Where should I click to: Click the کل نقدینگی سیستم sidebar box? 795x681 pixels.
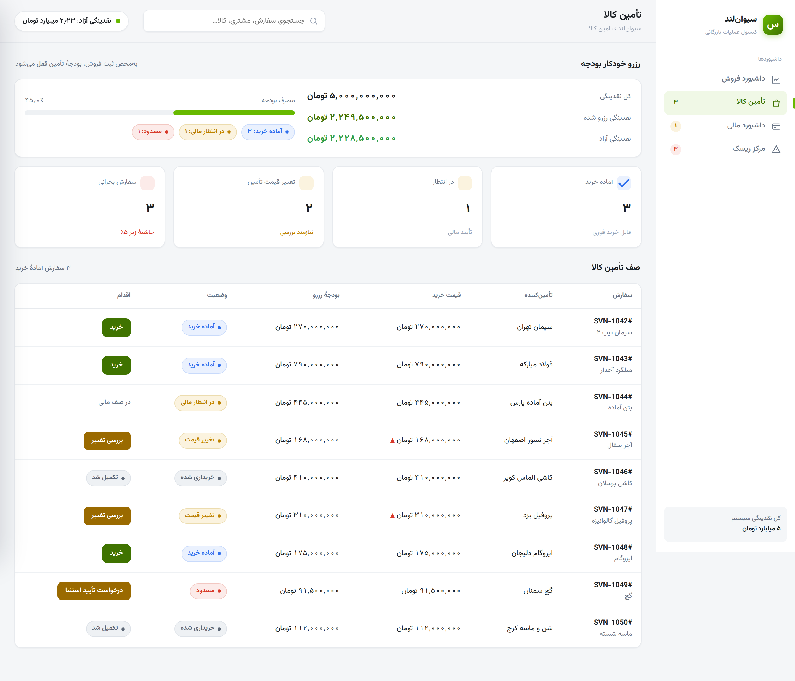click(x=725, y=524)
